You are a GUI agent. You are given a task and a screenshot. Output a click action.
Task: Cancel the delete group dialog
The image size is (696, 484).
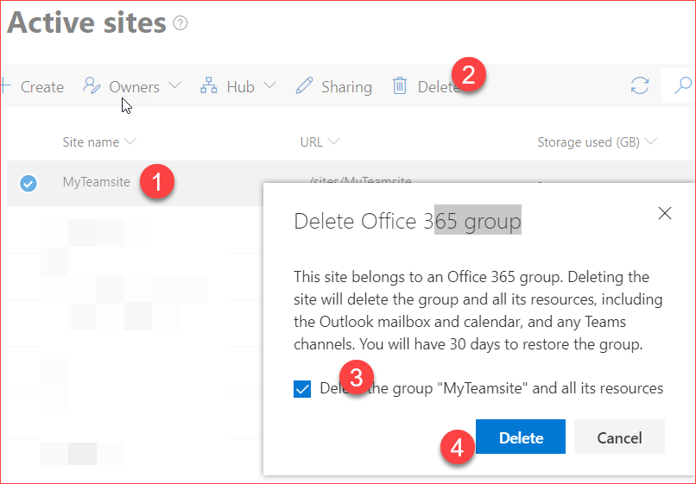tap(619, 437)
